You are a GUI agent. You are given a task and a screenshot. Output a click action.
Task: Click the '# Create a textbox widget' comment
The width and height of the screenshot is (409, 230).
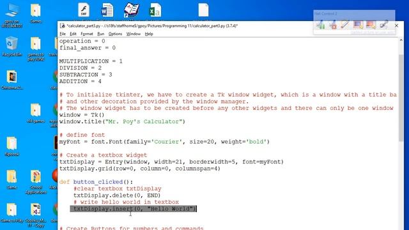pos(104,155)
